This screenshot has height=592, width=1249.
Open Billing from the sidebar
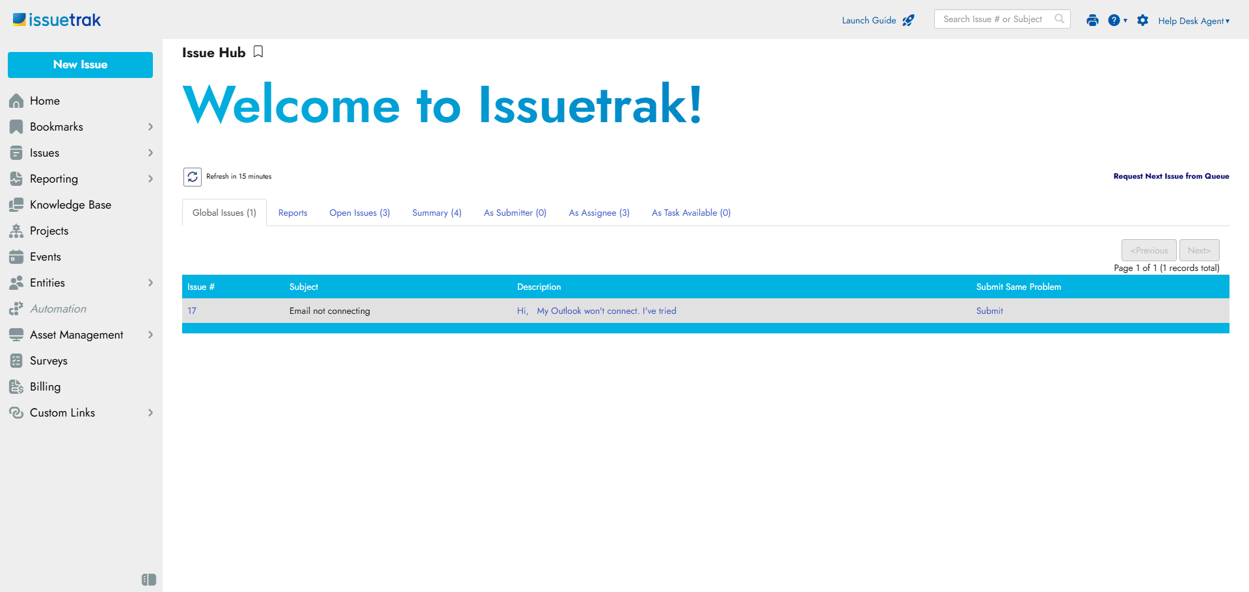[46, 387]
